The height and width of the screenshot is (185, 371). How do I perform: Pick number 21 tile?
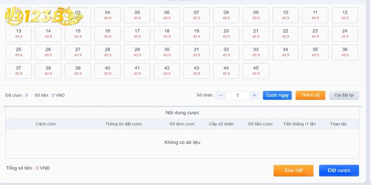[256, 34]
